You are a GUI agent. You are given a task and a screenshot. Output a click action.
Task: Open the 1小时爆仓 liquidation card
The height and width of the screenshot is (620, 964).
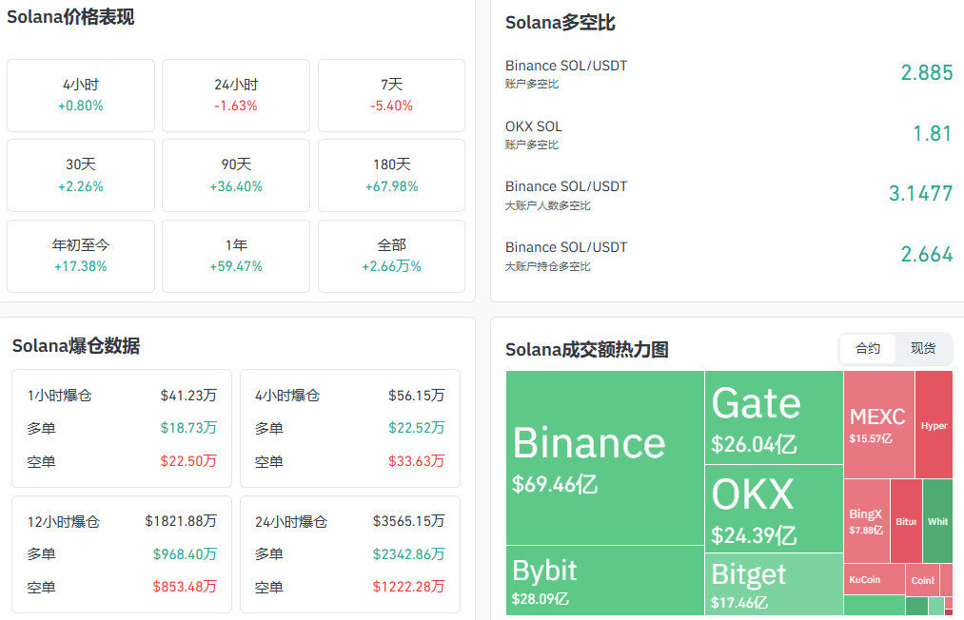coord(122,428)
